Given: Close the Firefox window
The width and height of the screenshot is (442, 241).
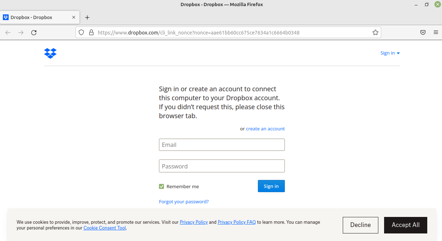Looking at the screenshot, I should coord(437,4).
